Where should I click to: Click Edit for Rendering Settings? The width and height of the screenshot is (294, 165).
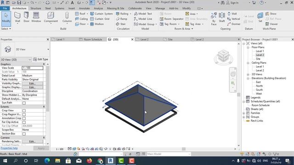[x=32, y=142]
